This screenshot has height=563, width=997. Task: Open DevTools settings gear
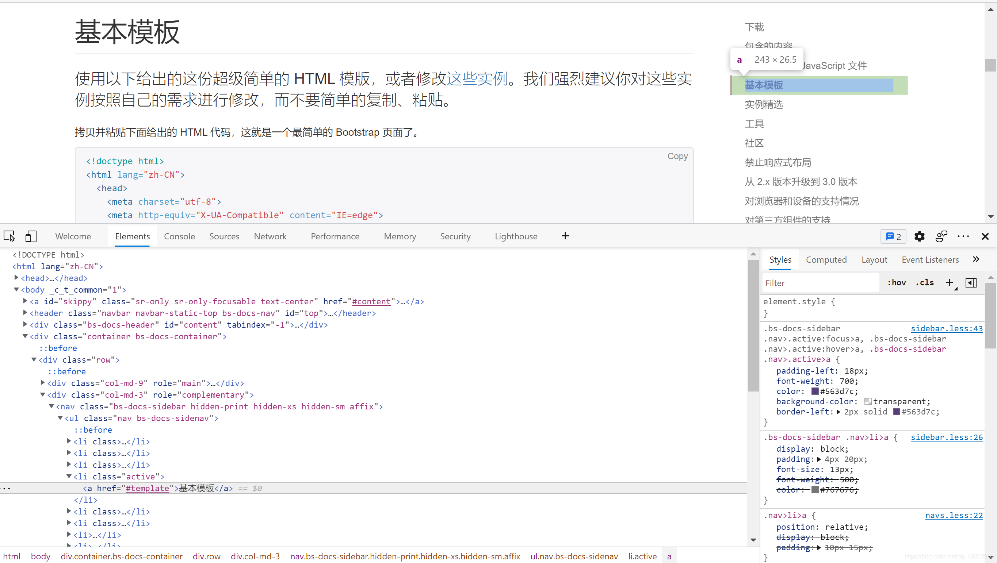[919, 236]
